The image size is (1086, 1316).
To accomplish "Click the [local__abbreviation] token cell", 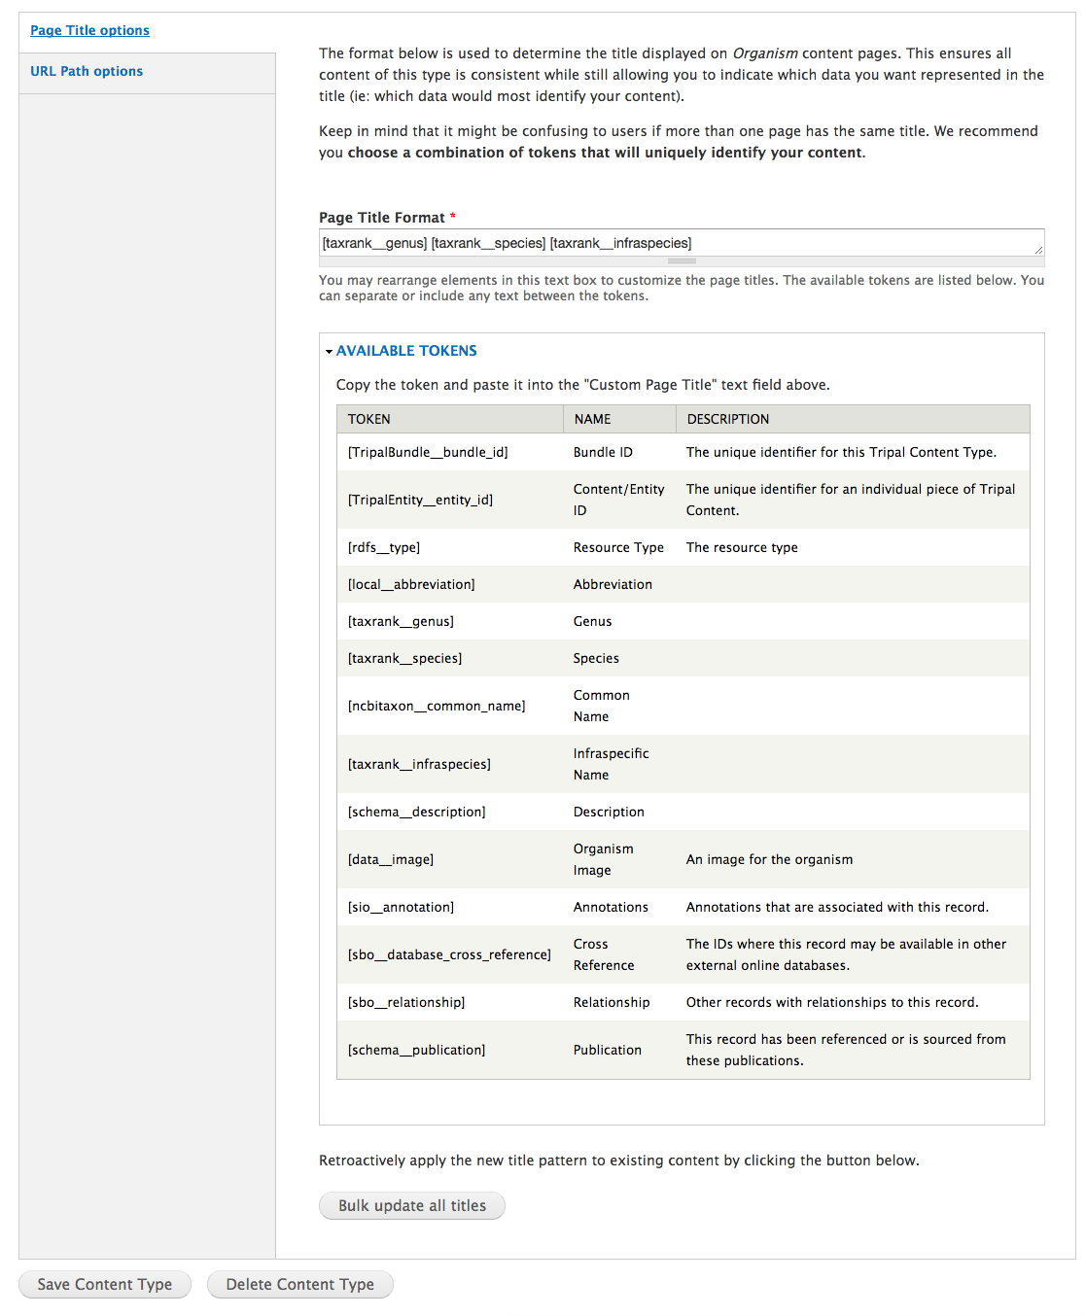I will 411,584.
